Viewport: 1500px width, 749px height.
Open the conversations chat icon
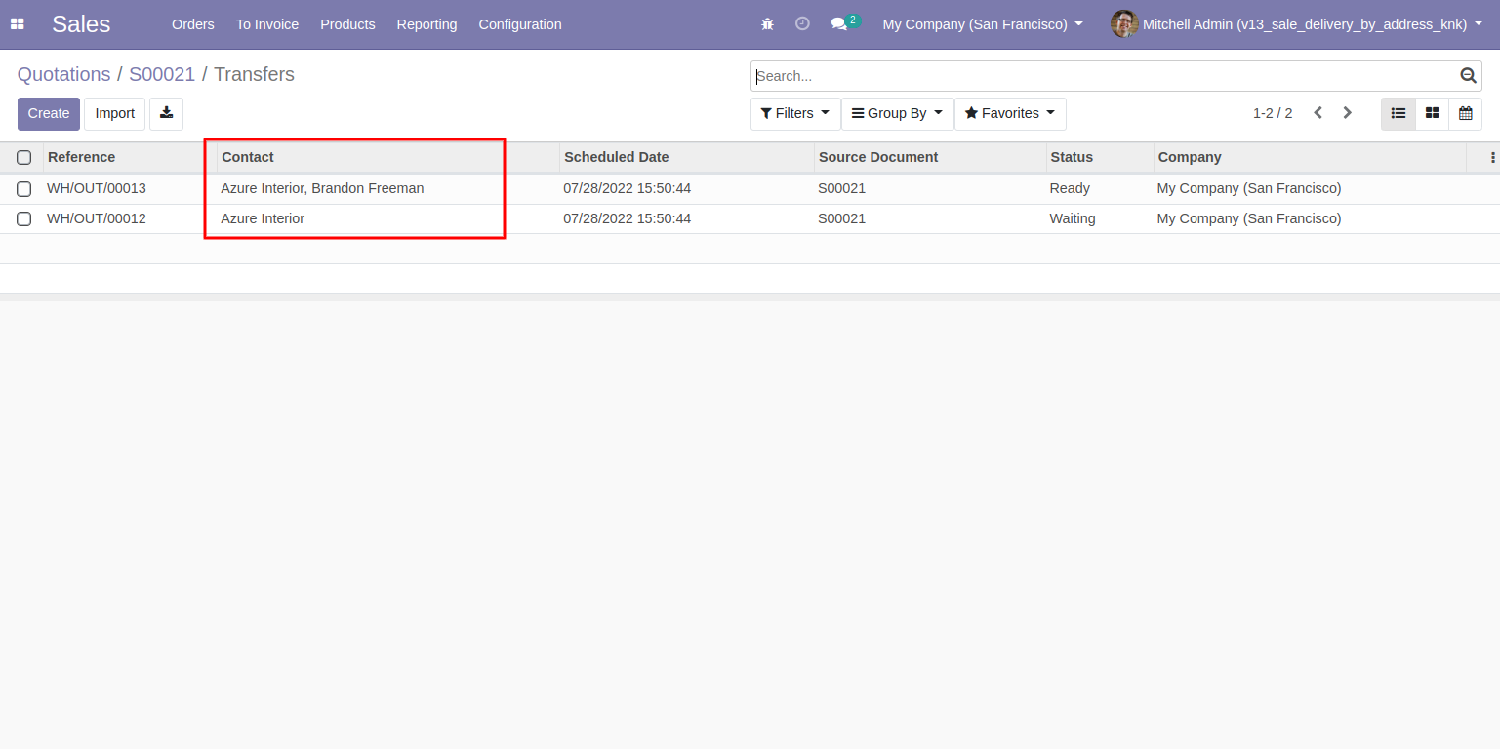838,24
